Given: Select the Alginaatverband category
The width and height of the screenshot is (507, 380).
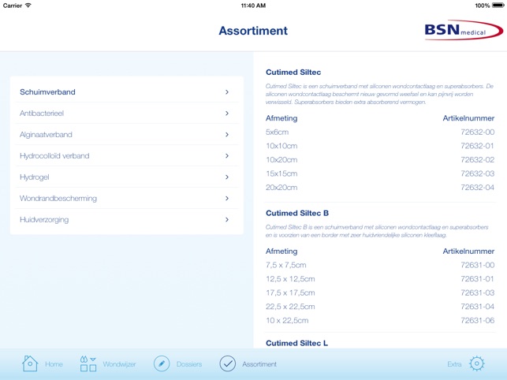Looking at the screenshot, I should pyautogui.click(x=127, y=135).
